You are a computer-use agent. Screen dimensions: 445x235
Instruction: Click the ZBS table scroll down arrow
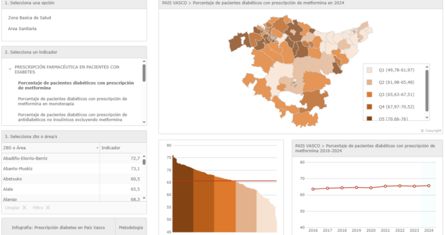(x=144, y=198)
